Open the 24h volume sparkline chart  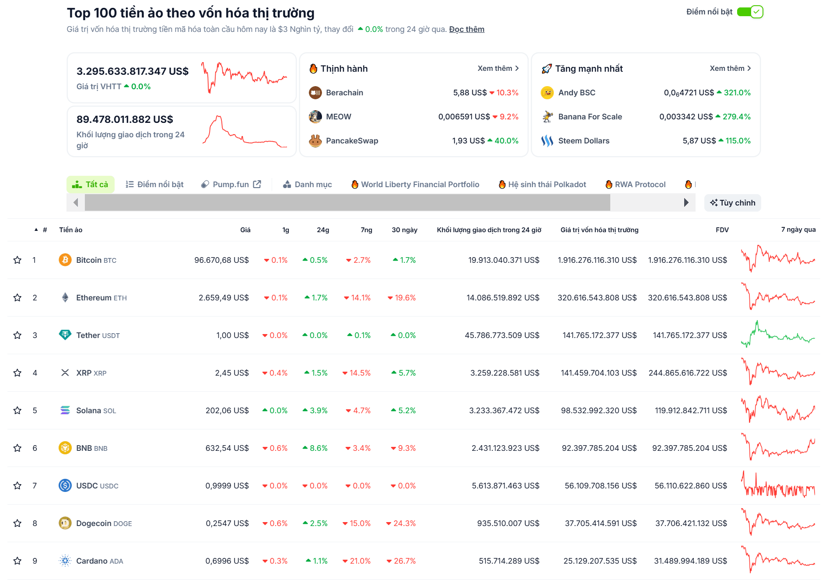pyautogui.click(x=244, y=131)
